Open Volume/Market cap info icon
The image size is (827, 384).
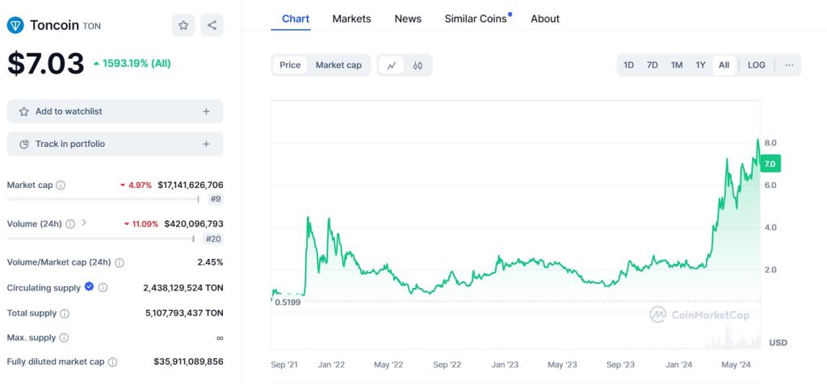120,262
